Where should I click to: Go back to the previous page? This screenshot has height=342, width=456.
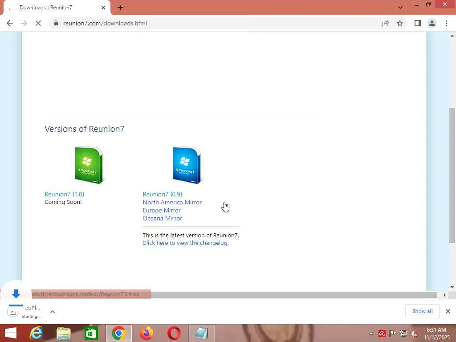[x=10, y=23]
